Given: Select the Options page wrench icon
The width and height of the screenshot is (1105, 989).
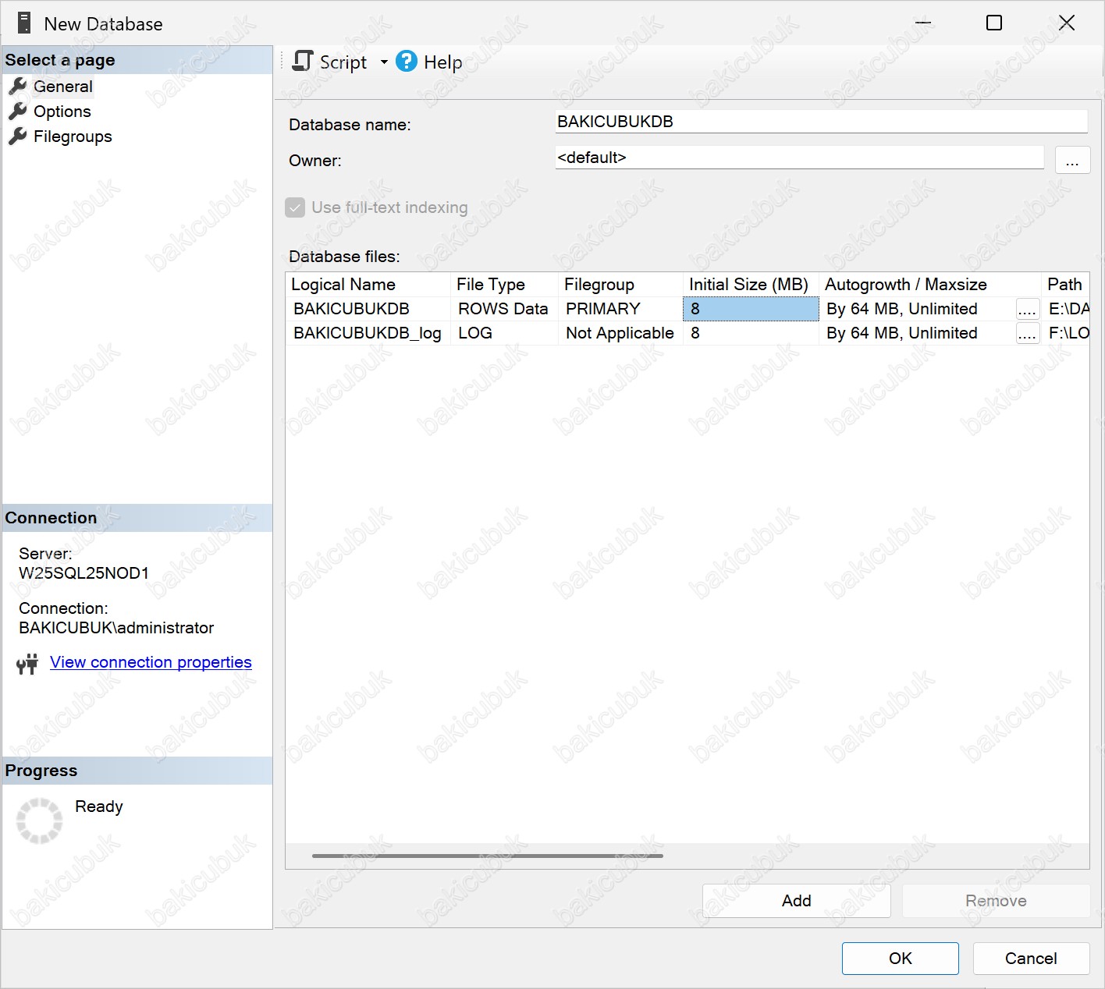Looking at the screenshot, I should 17,112.
